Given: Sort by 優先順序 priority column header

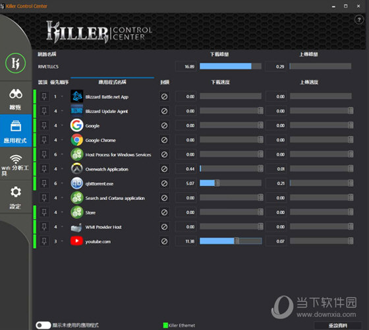Looking at the screenshot, I should point(59,82).
